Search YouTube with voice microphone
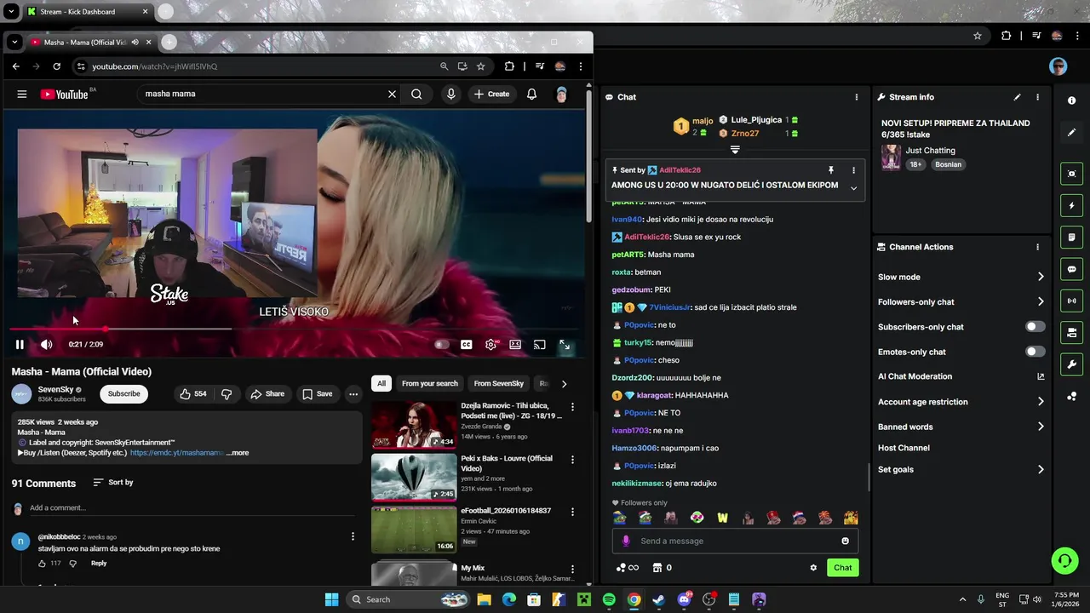The width and height of the screenshot is (1090, 613). coord(451,95)
